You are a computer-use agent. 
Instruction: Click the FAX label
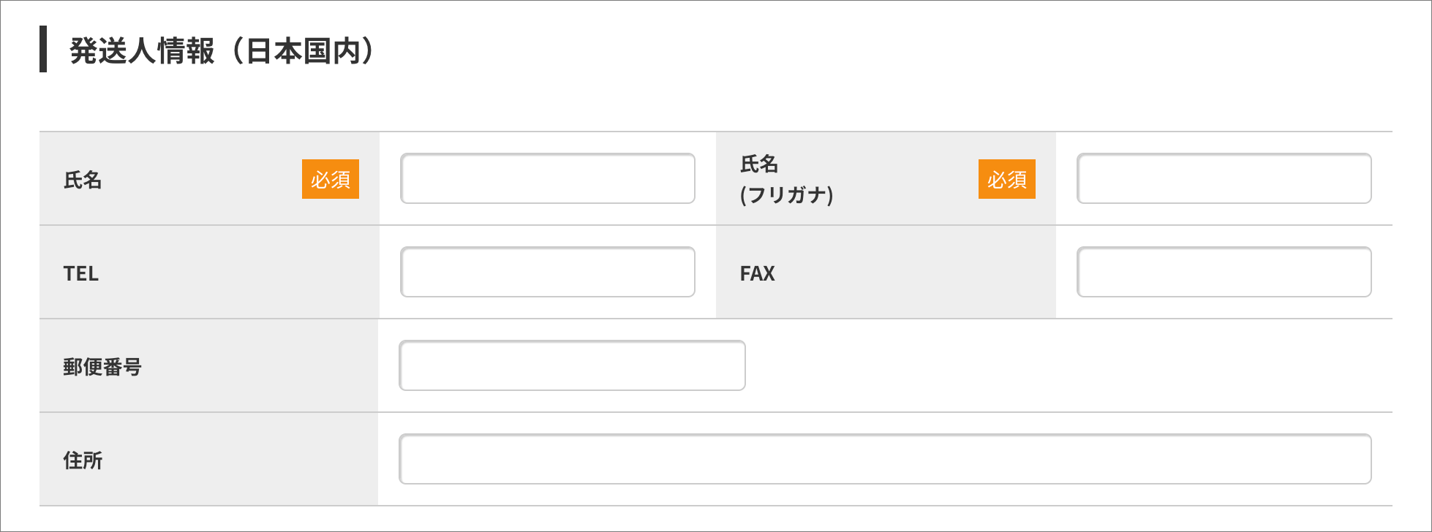coord(757,273)
